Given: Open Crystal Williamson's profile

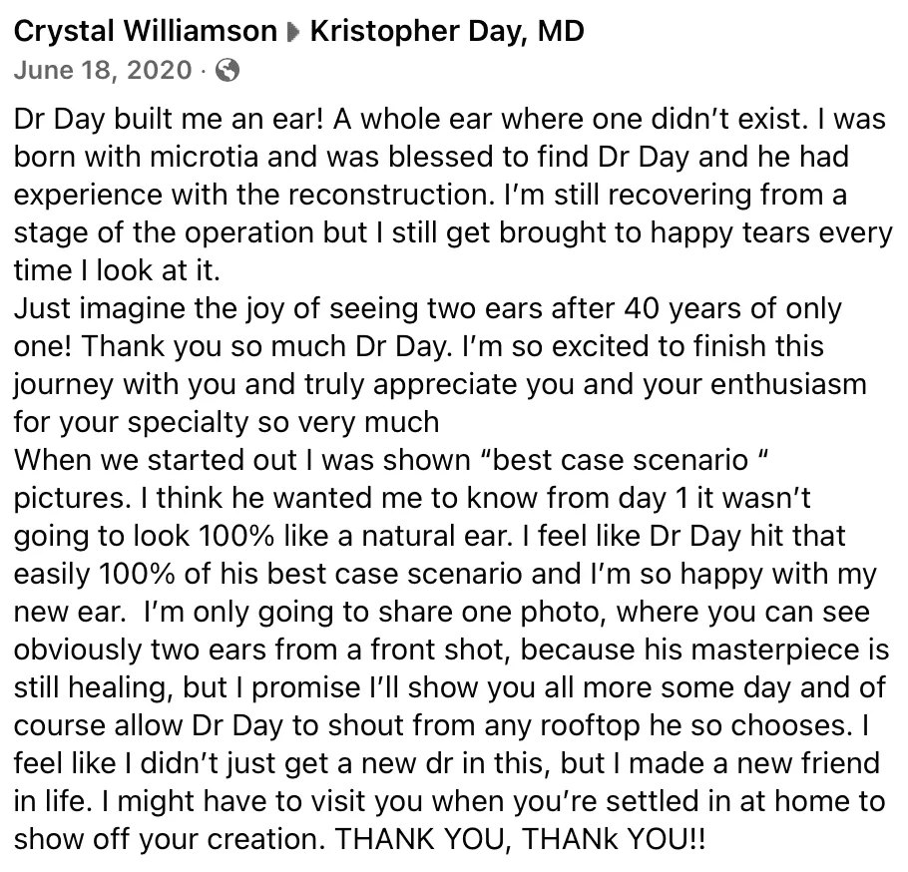Looking at the screenshot, I should pyautogui.click(x=146, y=32).
